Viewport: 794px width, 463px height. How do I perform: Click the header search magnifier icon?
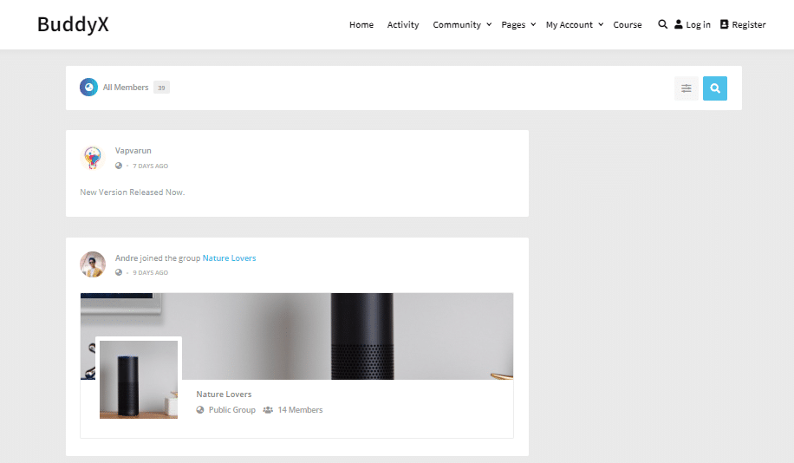point(662,24)
